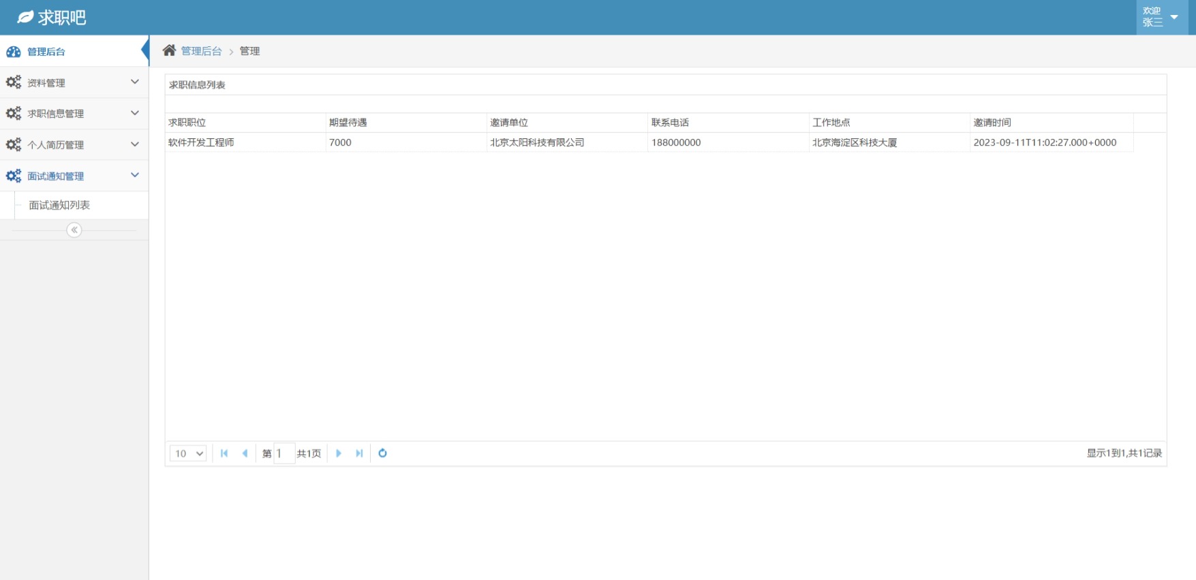The height and width of the screenshot is (580, 1196).
Task: Select 面试通知管理 sidebar menu
Action: [56, 176]
